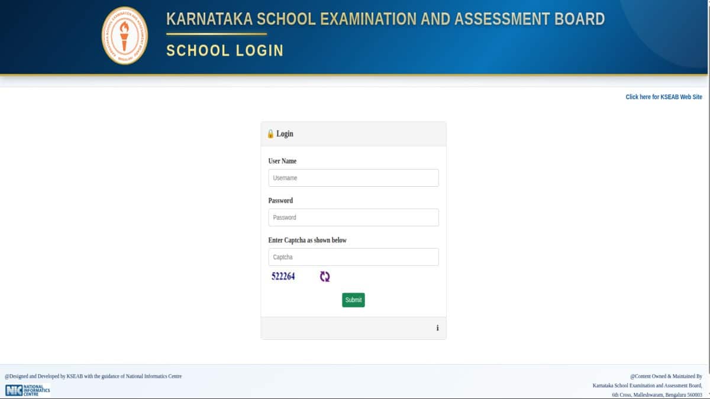Click the captcha refresh icon
710x399 pixels.
325,277
